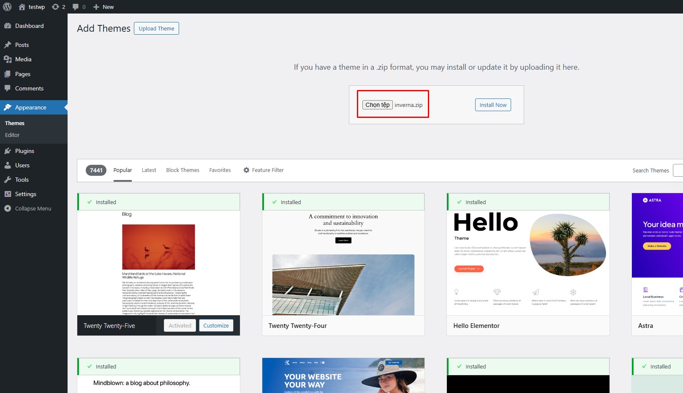Viewport: 683px width, 393px height.
Task: Open the testwp home icon
Action: 22,7
